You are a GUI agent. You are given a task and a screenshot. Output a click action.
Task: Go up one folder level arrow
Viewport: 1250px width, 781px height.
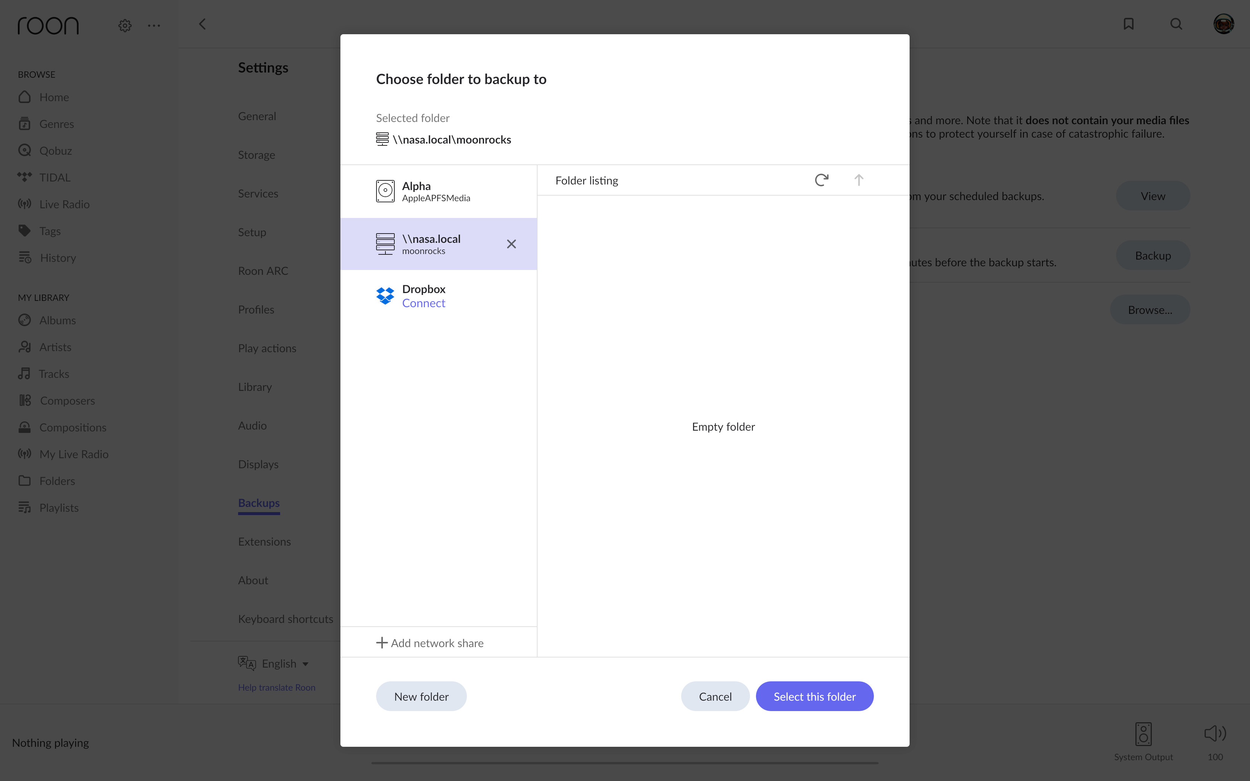click(x=859, y=180)
